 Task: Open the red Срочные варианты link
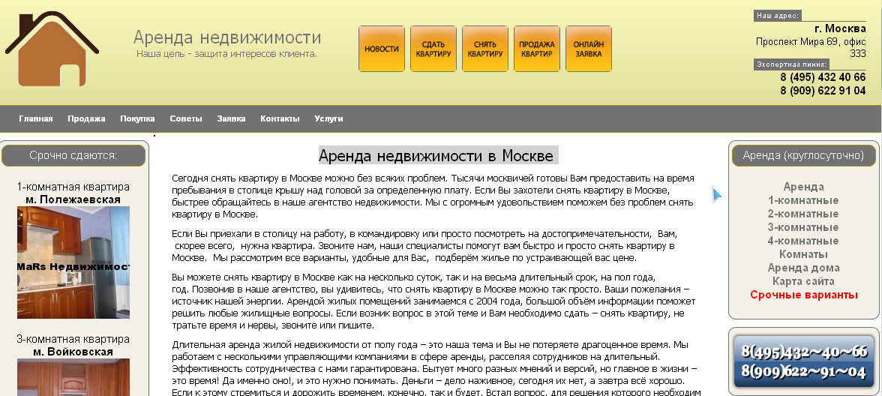point(804,295)
